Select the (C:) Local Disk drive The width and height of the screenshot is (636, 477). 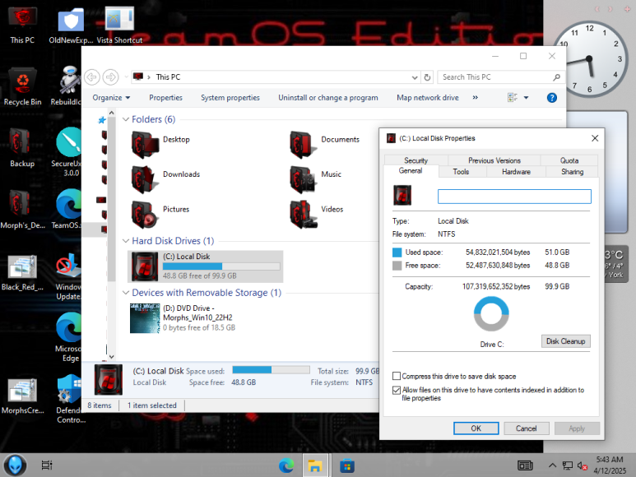tap(205, 266)
